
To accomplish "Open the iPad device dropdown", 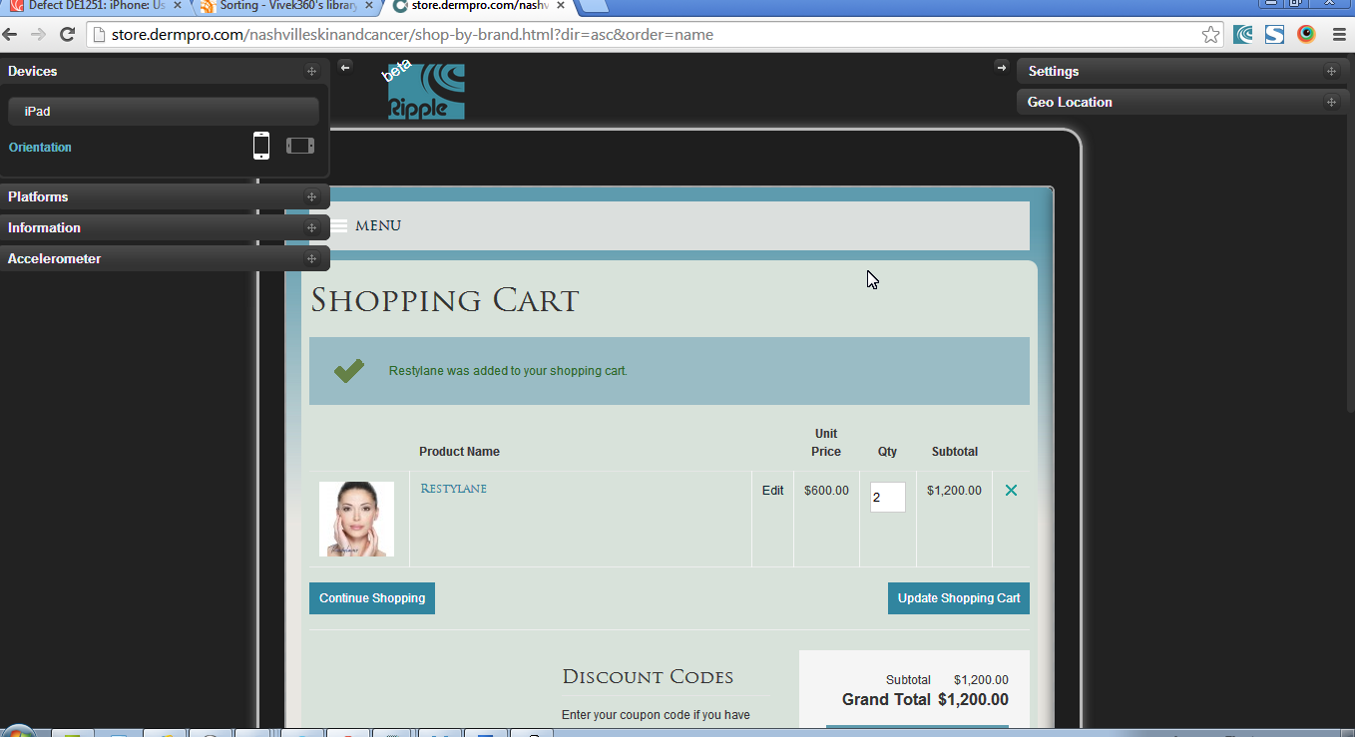I will point(164,112).
